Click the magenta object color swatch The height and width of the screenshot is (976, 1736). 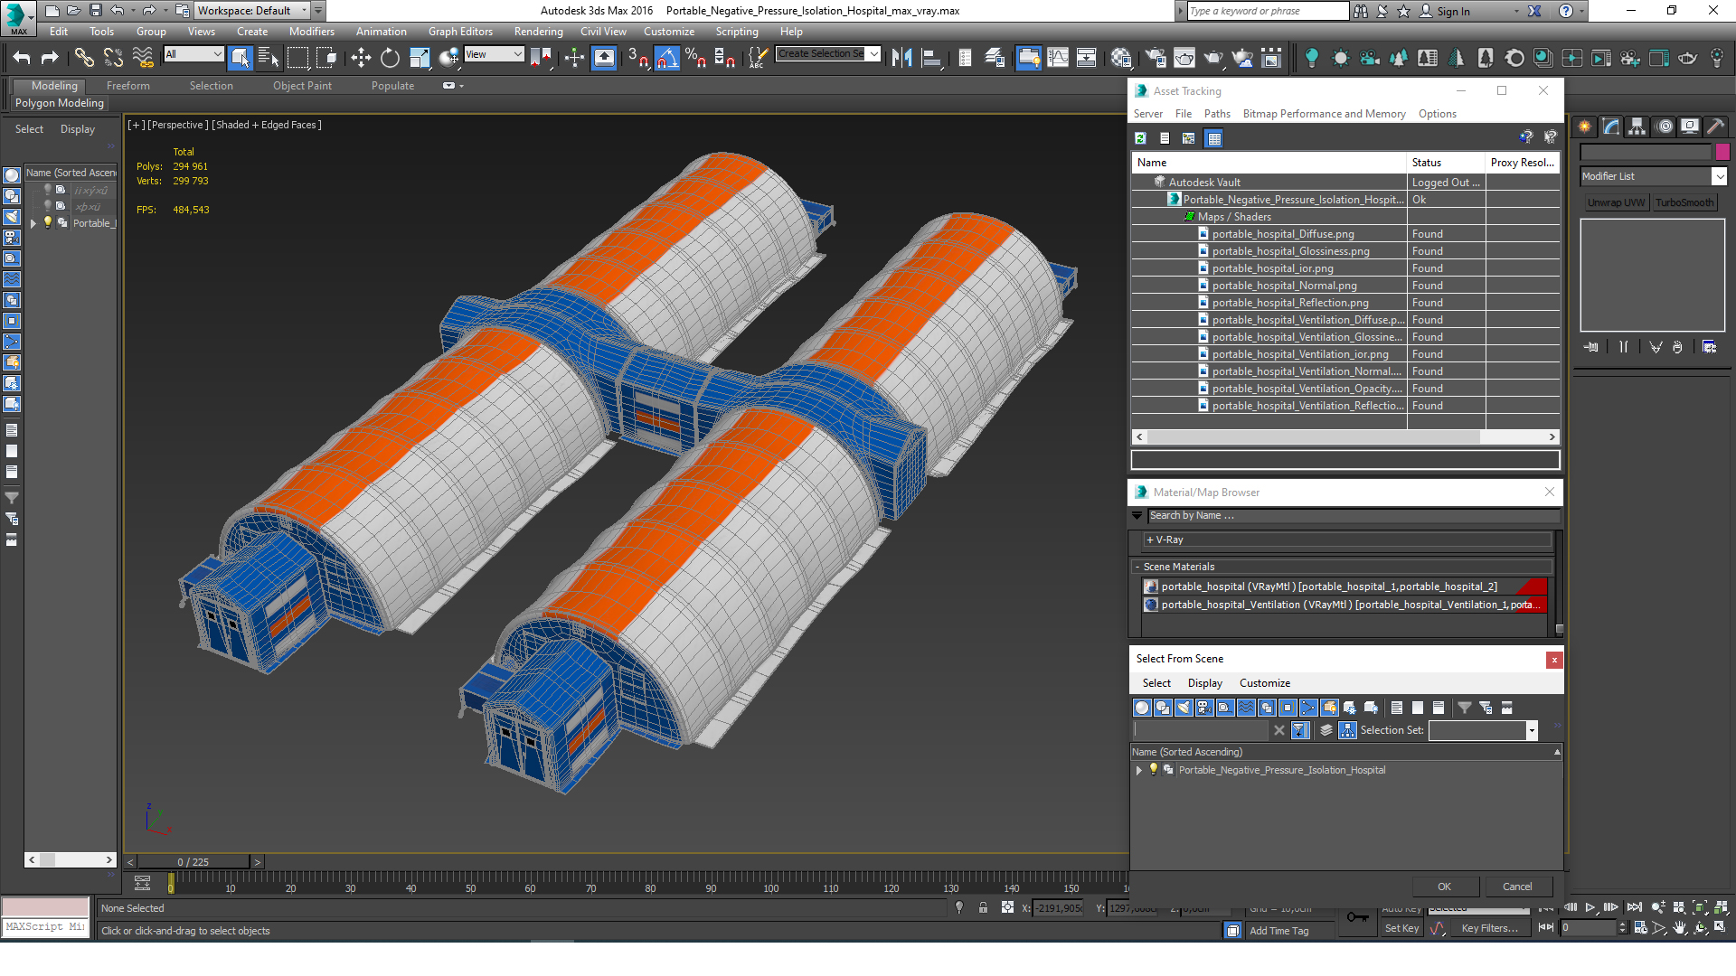(x=1722, y=152)
